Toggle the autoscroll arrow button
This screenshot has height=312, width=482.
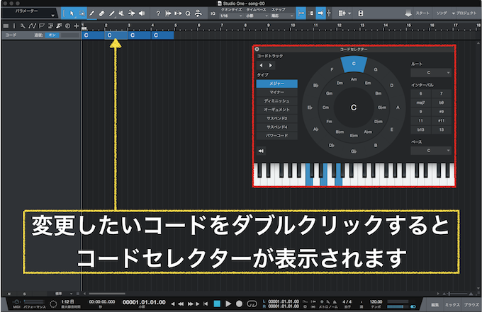[320, 13]
